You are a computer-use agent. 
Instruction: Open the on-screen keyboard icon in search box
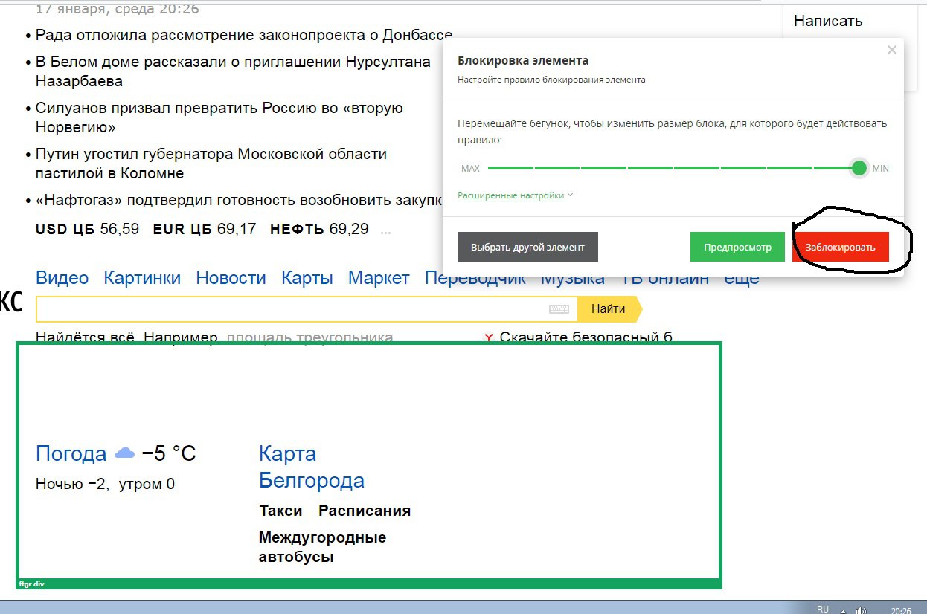click(559, 309)
